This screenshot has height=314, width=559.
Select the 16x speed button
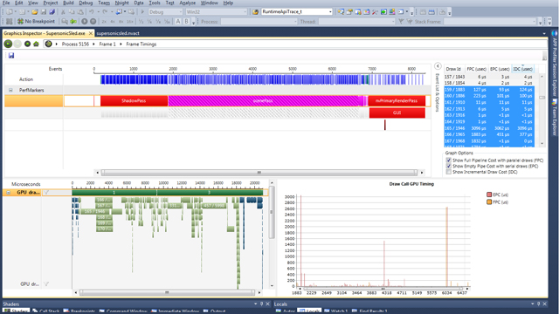point(130,21)
